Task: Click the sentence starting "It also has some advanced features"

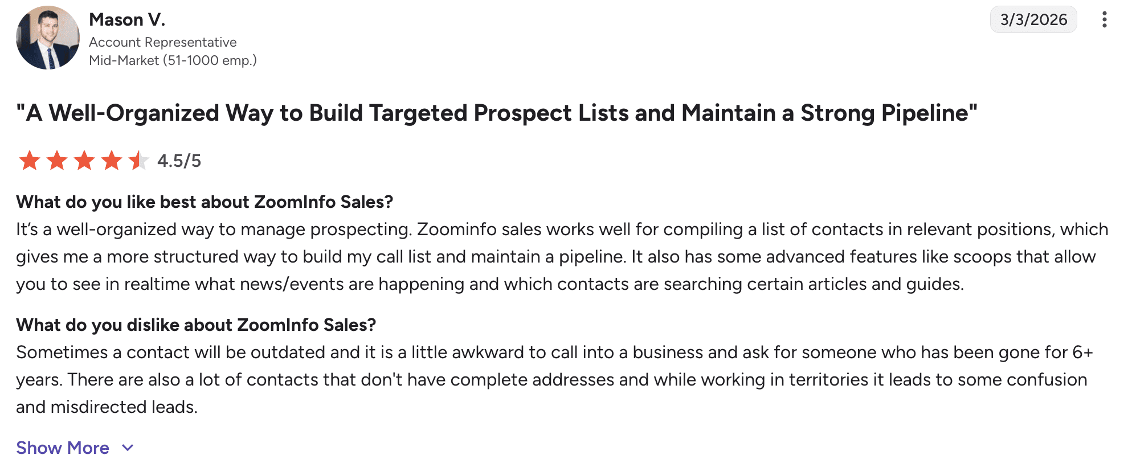Action: click(x=855, y=257)
